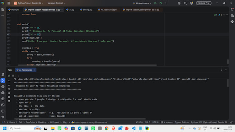Switch to the AI Assistance.py tab
Viewport: 235px width, 132px height.
tap(107, 10)
